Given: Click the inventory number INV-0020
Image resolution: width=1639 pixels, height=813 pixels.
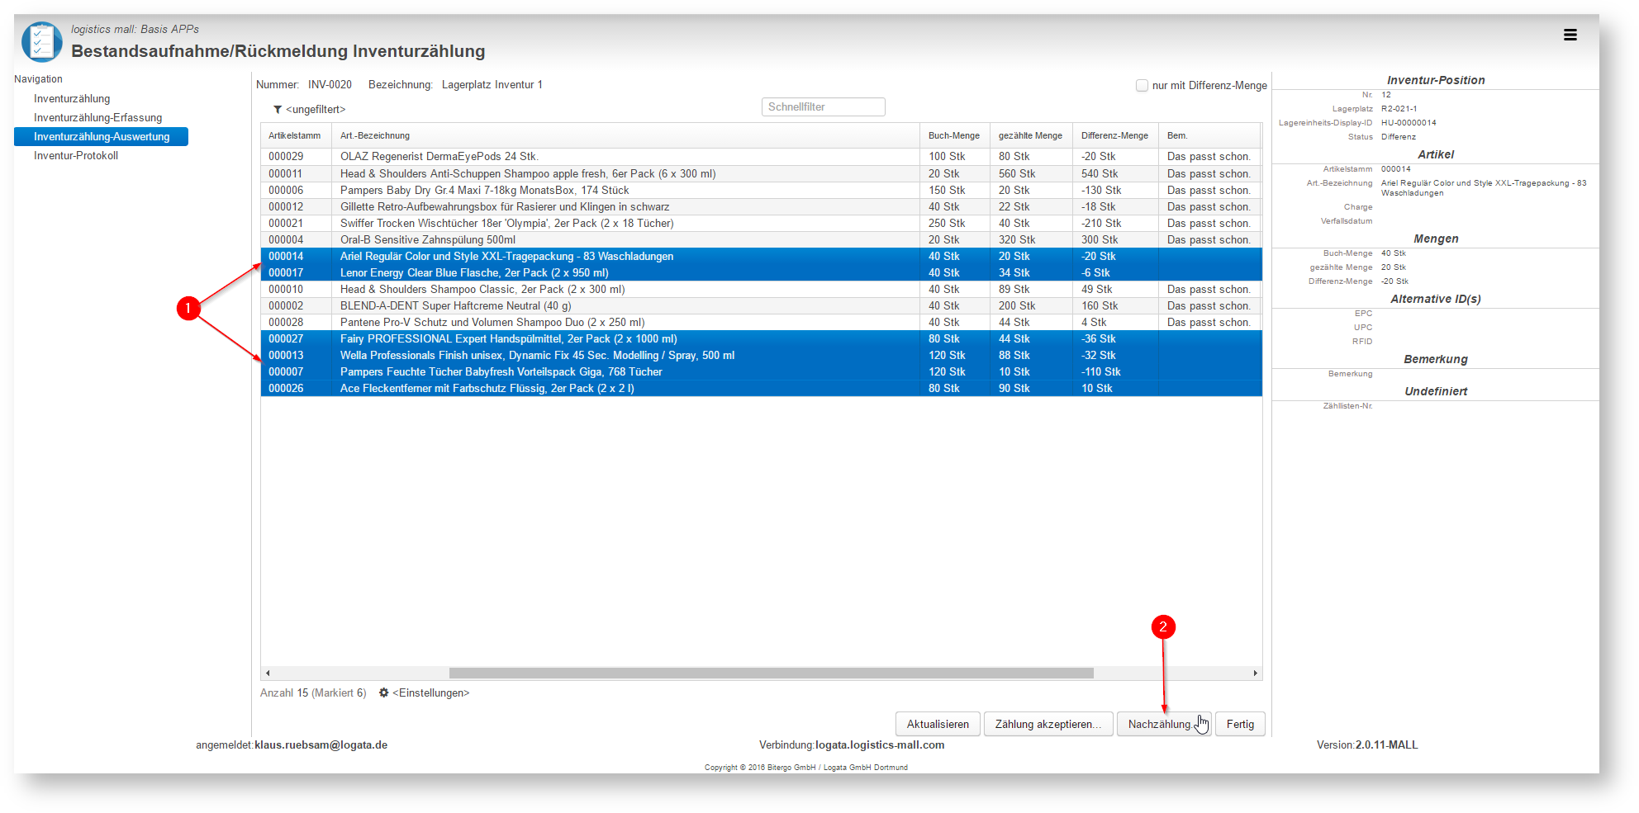Looking at the screenshot, I should [330, 84].
